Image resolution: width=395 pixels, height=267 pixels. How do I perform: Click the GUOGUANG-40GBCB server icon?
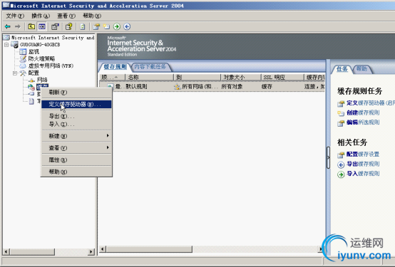coord(14,45)
